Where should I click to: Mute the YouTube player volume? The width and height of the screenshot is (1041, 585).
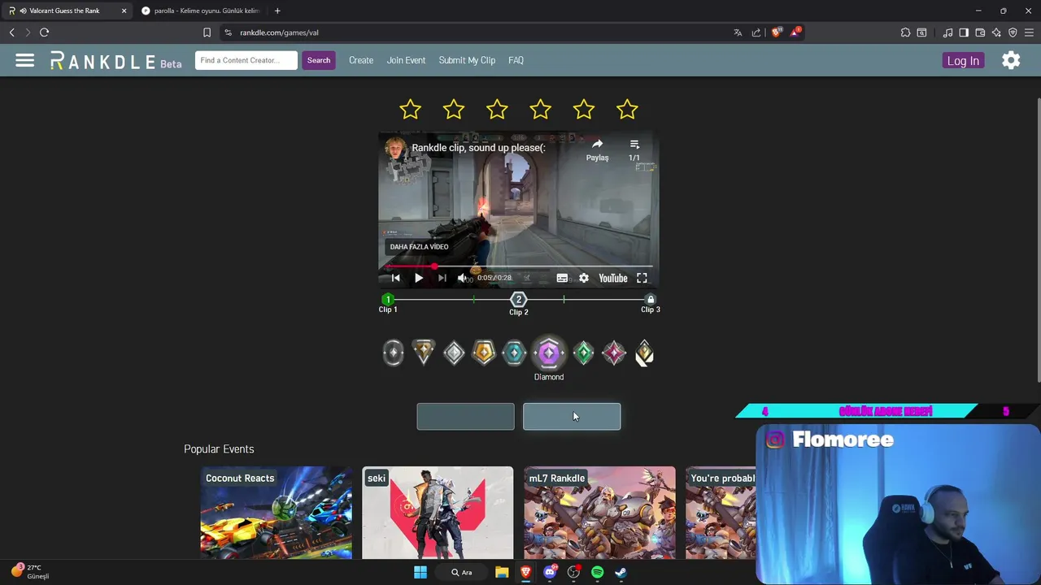point(462,278)
